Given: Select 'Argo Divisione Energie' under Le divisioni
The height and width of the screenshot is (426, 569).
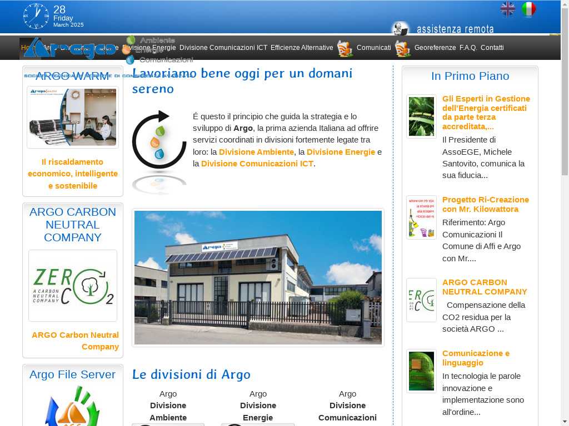Looking at the screenshot, I should pos(258,405).
